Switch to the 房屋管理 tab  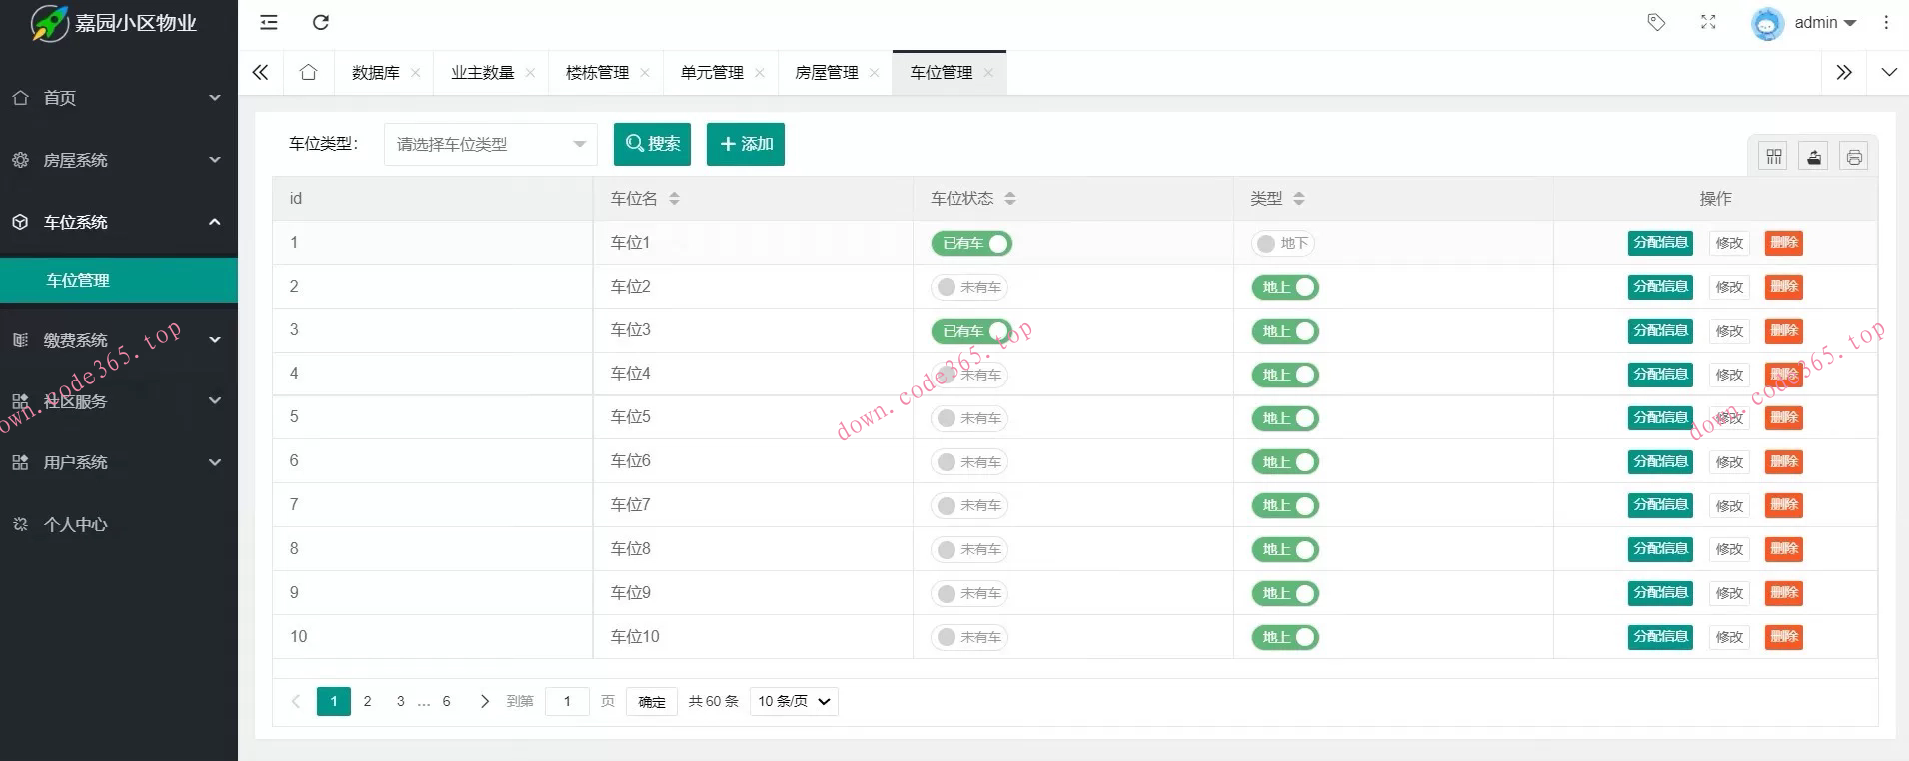pyautogui.click(x=827, y=73)
